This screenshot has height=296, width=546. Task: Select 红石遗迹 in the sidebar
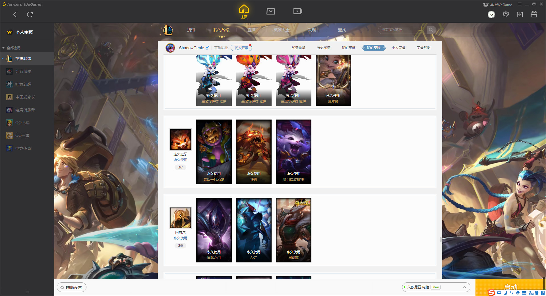click(x=27, y=71)
